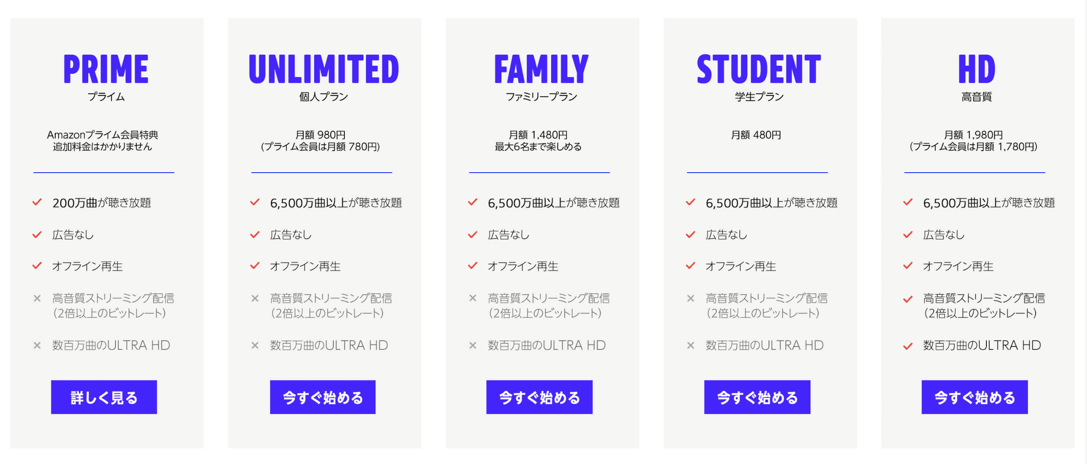The image size is (1087, 464).
Task: Click FAMILY's checkmark next to オフライン再生
Action: pos(473,266)
